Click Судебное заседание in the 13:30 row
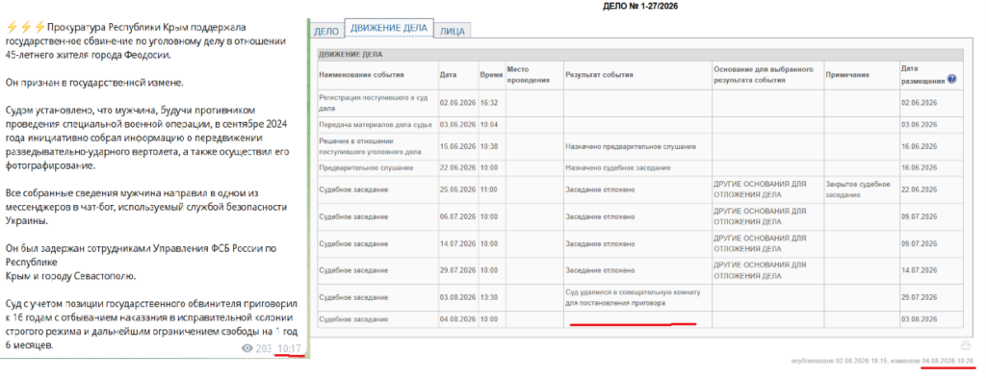 (x=352, y=297)
